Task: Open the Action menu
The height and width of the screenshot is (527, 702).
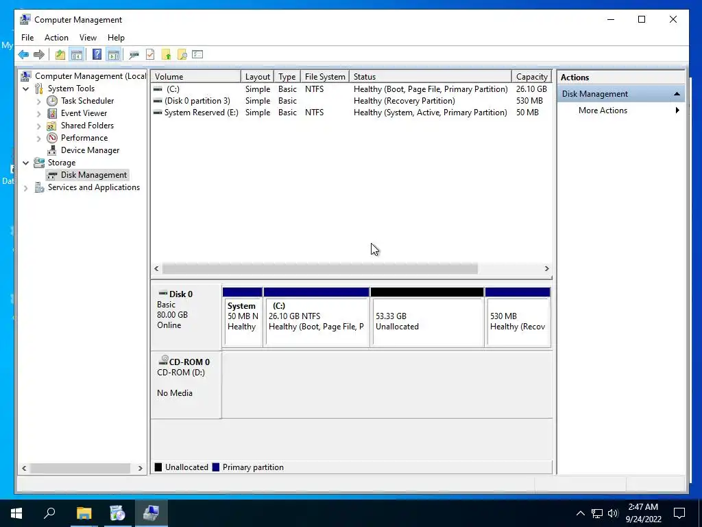Action: [56, 38]
